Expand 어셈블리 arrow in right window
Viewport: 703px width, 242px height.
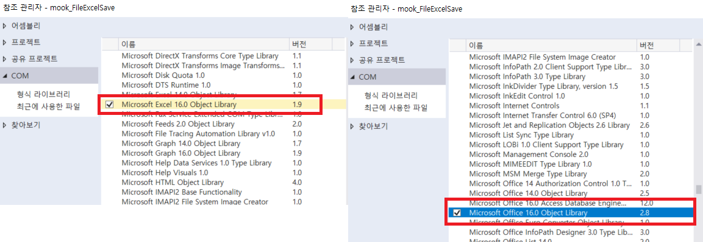click(x=352, y=27)
